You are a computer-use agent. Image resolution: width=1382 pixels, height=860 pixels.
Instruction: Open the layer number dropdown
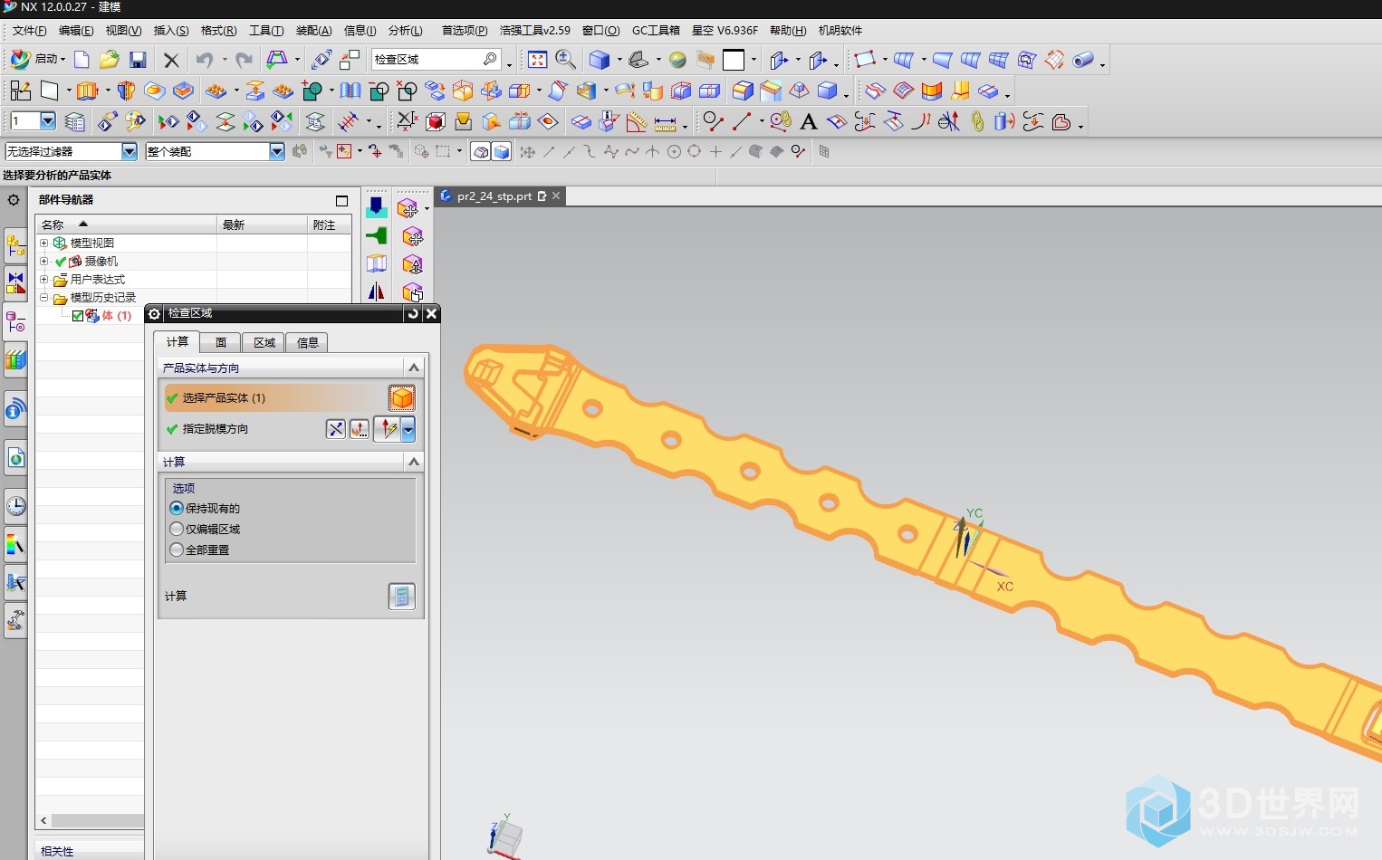point(48,121)
